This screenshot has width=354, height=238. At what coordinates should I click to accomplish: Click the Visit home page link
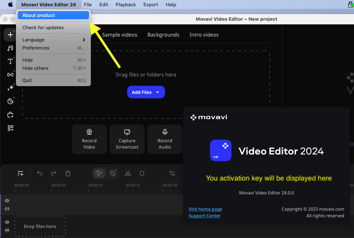tap(205, 209)
